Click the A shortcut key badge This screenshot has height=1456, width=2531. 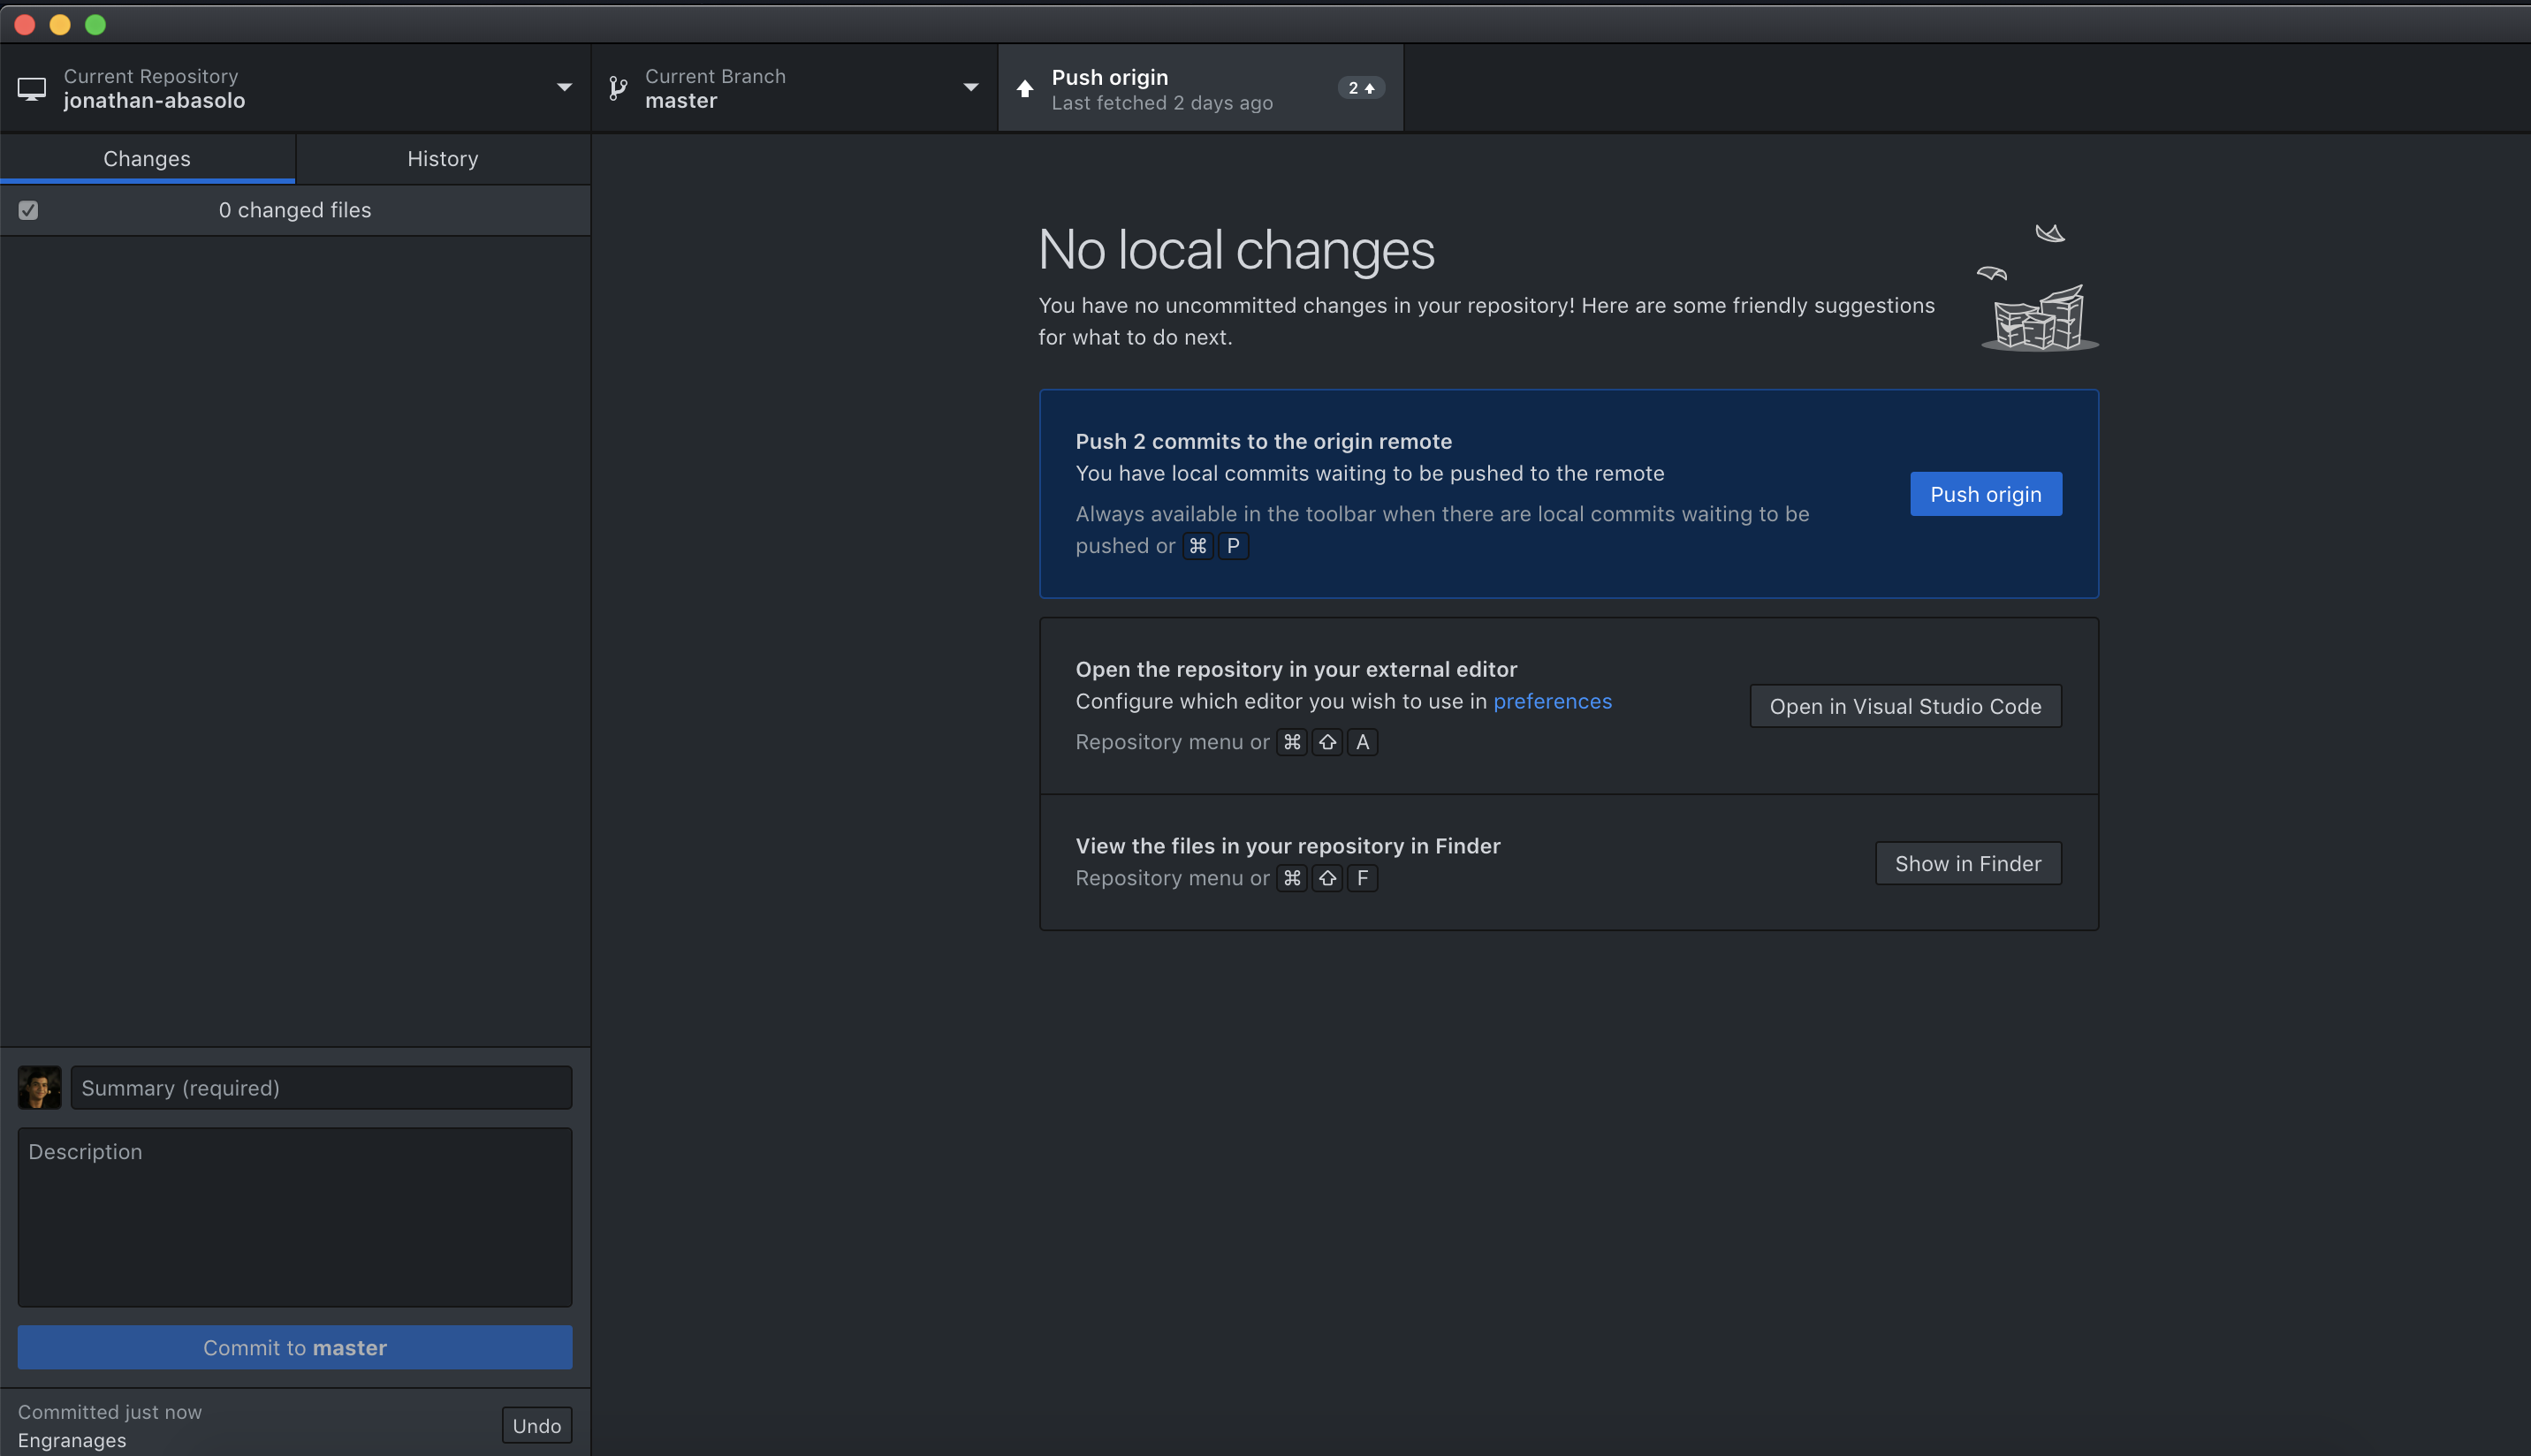click(x=1362, y=742)
